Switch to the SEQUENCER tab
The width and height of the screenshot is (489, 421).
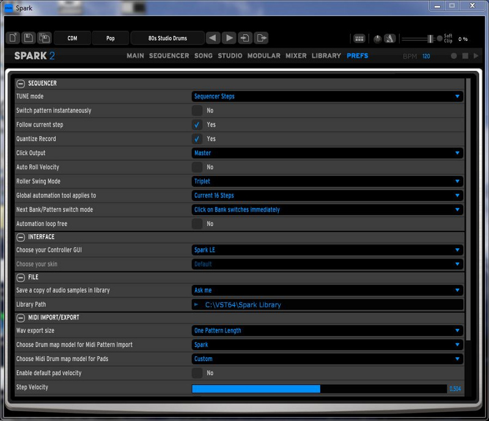[169, 56]
